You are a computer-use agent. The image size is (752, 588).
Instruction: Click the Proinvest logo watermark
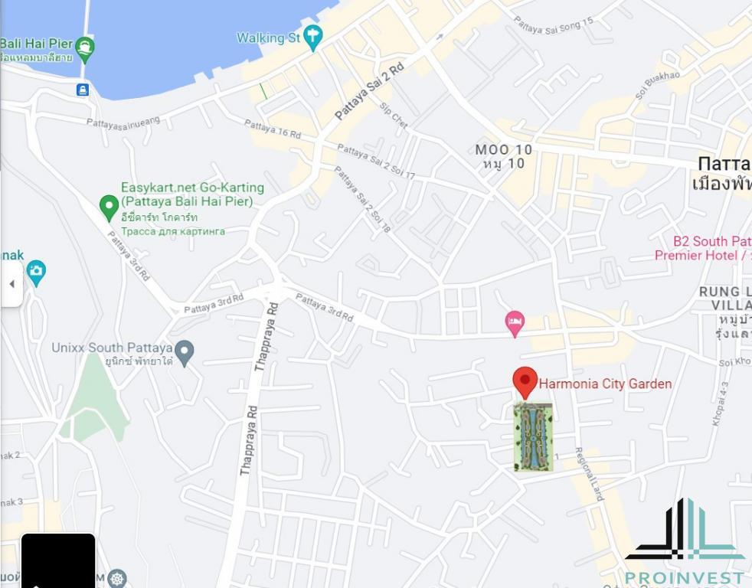point(685,541)
